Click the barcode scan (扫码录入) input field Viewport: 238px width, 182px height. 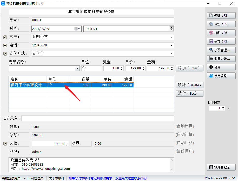(98, 118)
